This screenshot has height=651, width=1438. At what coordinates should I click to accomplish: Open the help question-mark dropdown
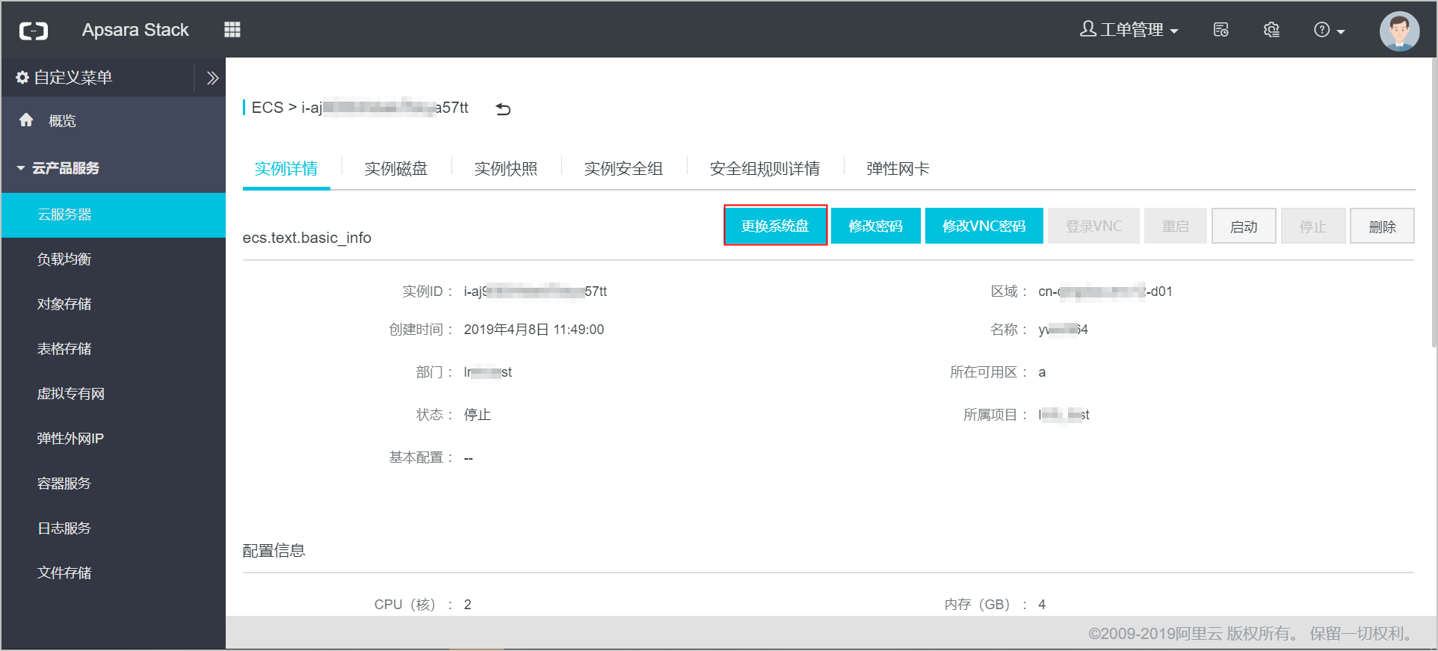point(1330,30)
